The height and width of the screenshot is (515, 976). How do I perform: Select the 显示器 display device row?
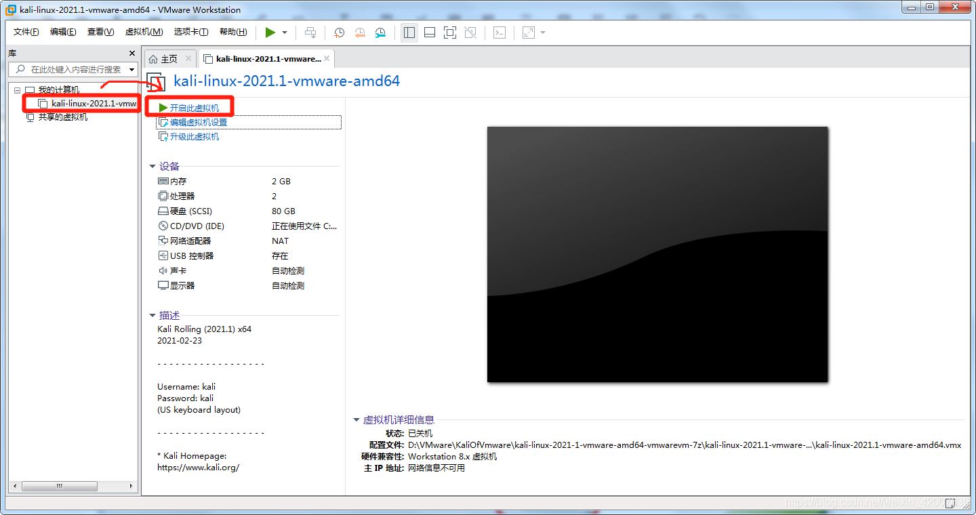pos(248,285)
